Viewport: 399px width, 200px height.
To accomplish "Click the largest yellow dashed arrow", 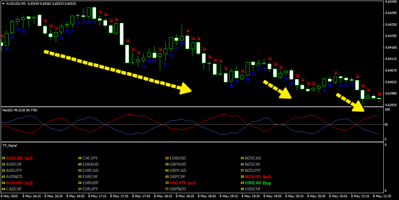I will pyautogui.click(x=116, y=71).
